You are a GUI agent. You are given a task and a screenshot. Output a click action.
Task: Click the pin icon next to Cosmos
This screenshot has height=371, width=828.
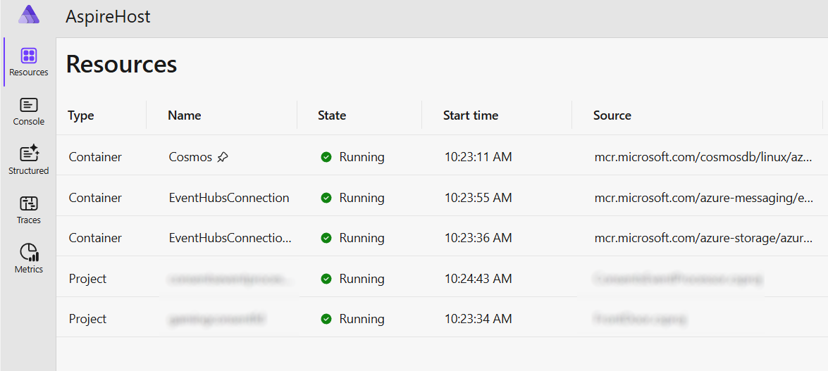223,157
